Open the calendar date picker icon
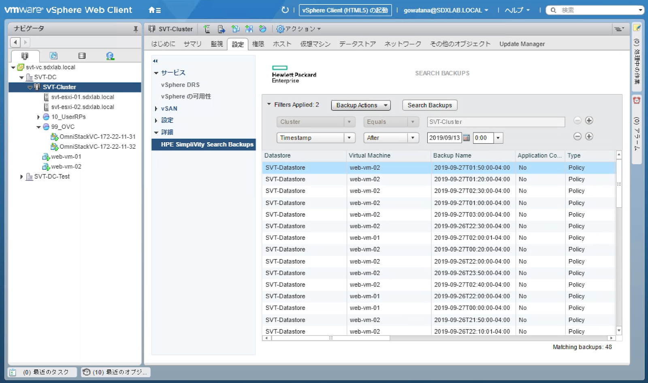 (466, 138)
